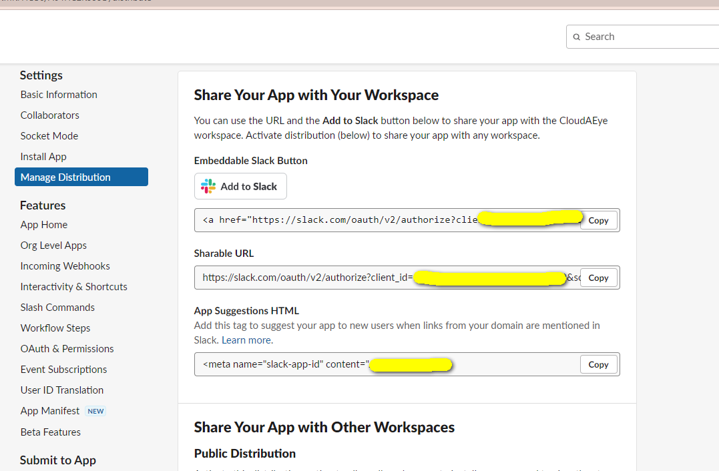Copy the embeddable button HTML code
Viewport: 719px width, 471px height.
[598, 220]
